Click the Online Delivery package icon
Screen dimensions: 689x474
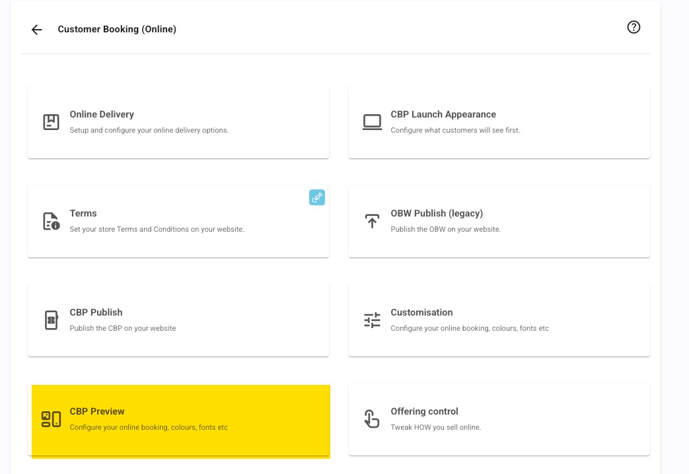point(51,121)
